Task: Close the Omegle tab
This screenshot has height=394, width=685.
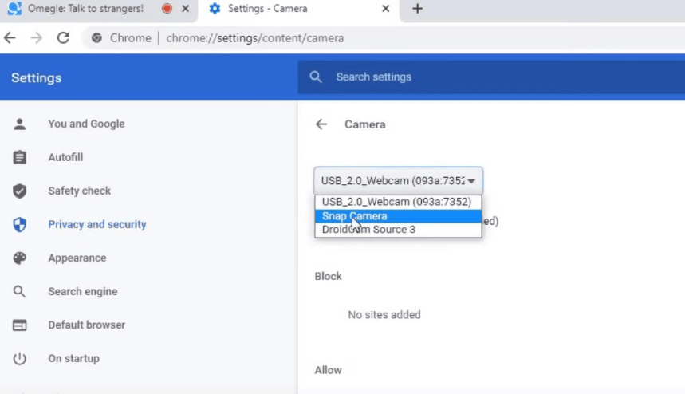Action: [186, 8]
